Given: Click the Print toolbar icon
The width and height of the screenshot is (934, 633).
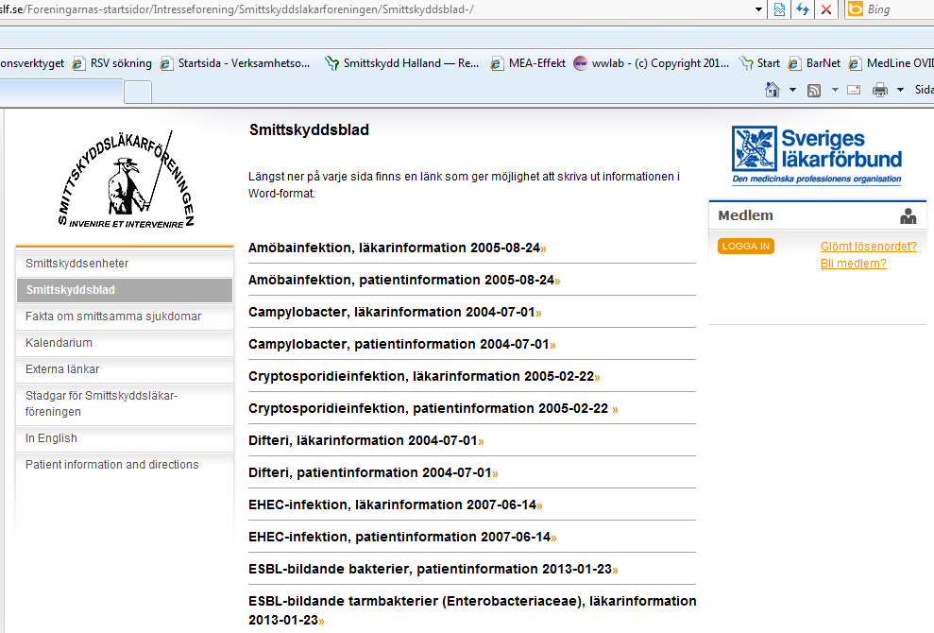Looking at the screenshot, I should (880, 90).
